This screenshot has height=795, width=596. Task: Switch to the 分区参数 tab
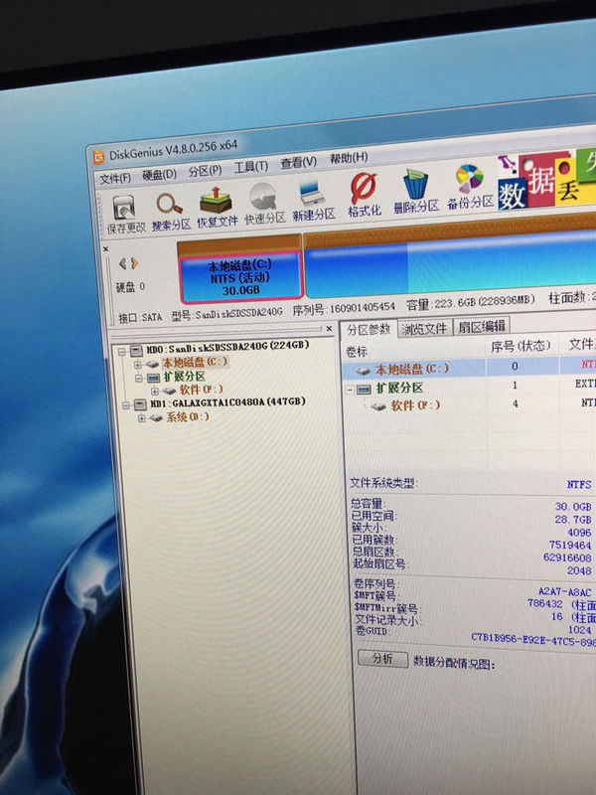coord(369,330)
